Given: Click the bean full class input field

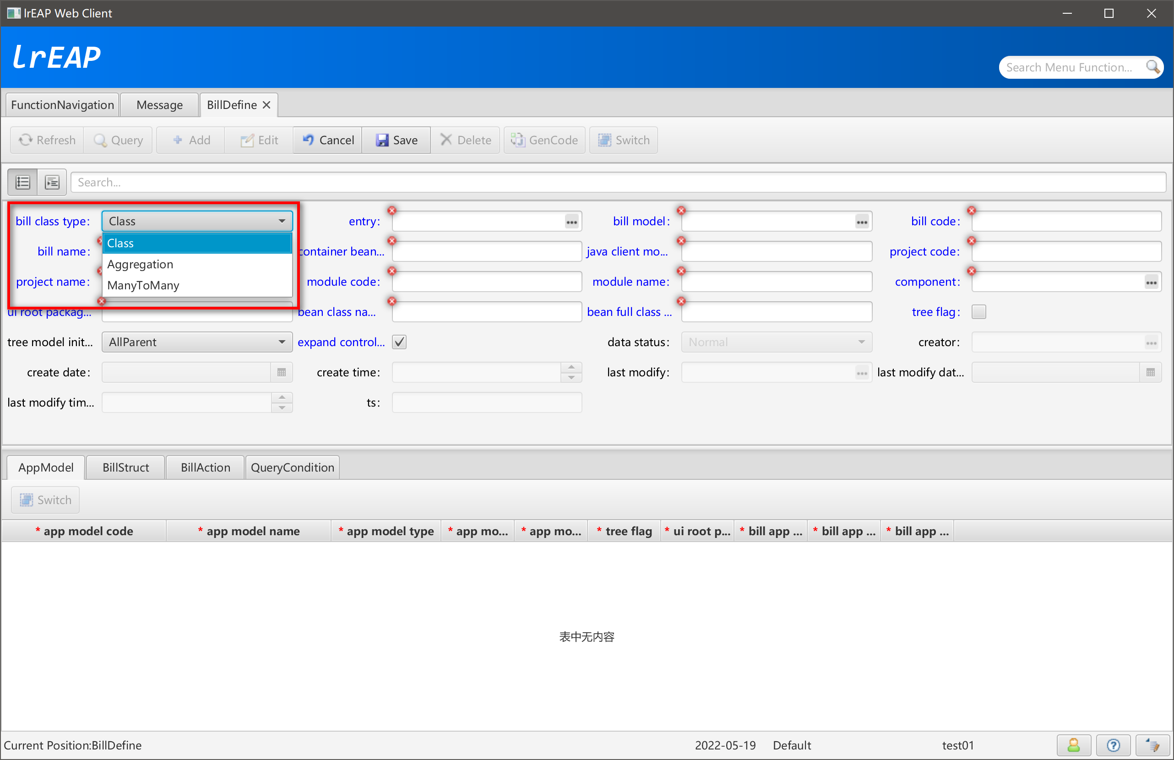Looking at the screenshot, I should 777,312.
